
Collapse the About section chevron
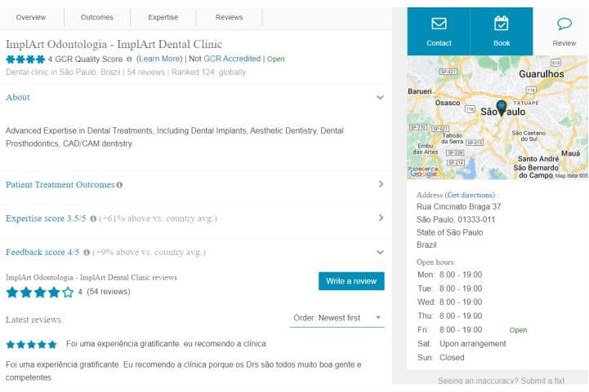380,97
